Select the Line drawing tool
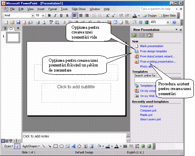The height and width of the screenshot is (156, 195). point(44,146)
